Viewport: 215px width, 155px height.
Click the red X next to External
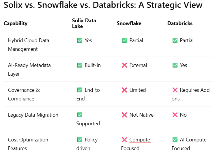click(124, 65)
